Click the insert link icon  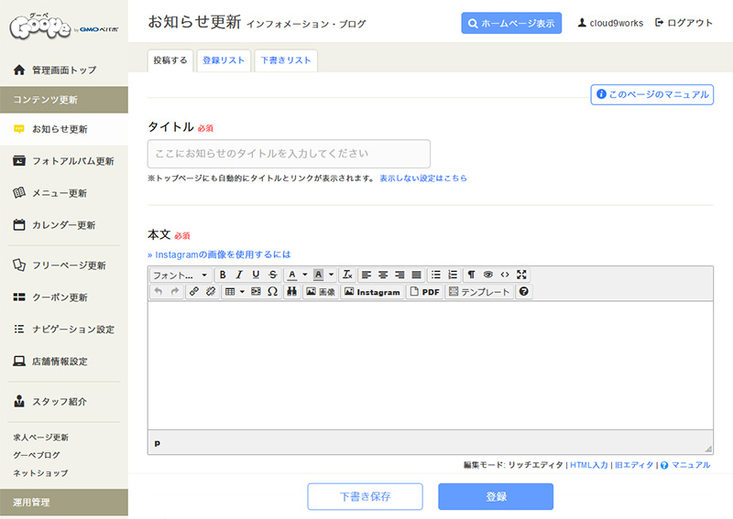point(193,292)
